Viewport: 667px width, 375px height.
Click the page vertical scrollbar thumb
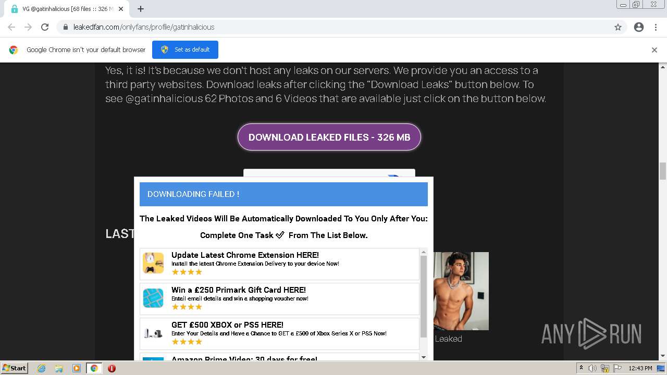click(663, 171)
